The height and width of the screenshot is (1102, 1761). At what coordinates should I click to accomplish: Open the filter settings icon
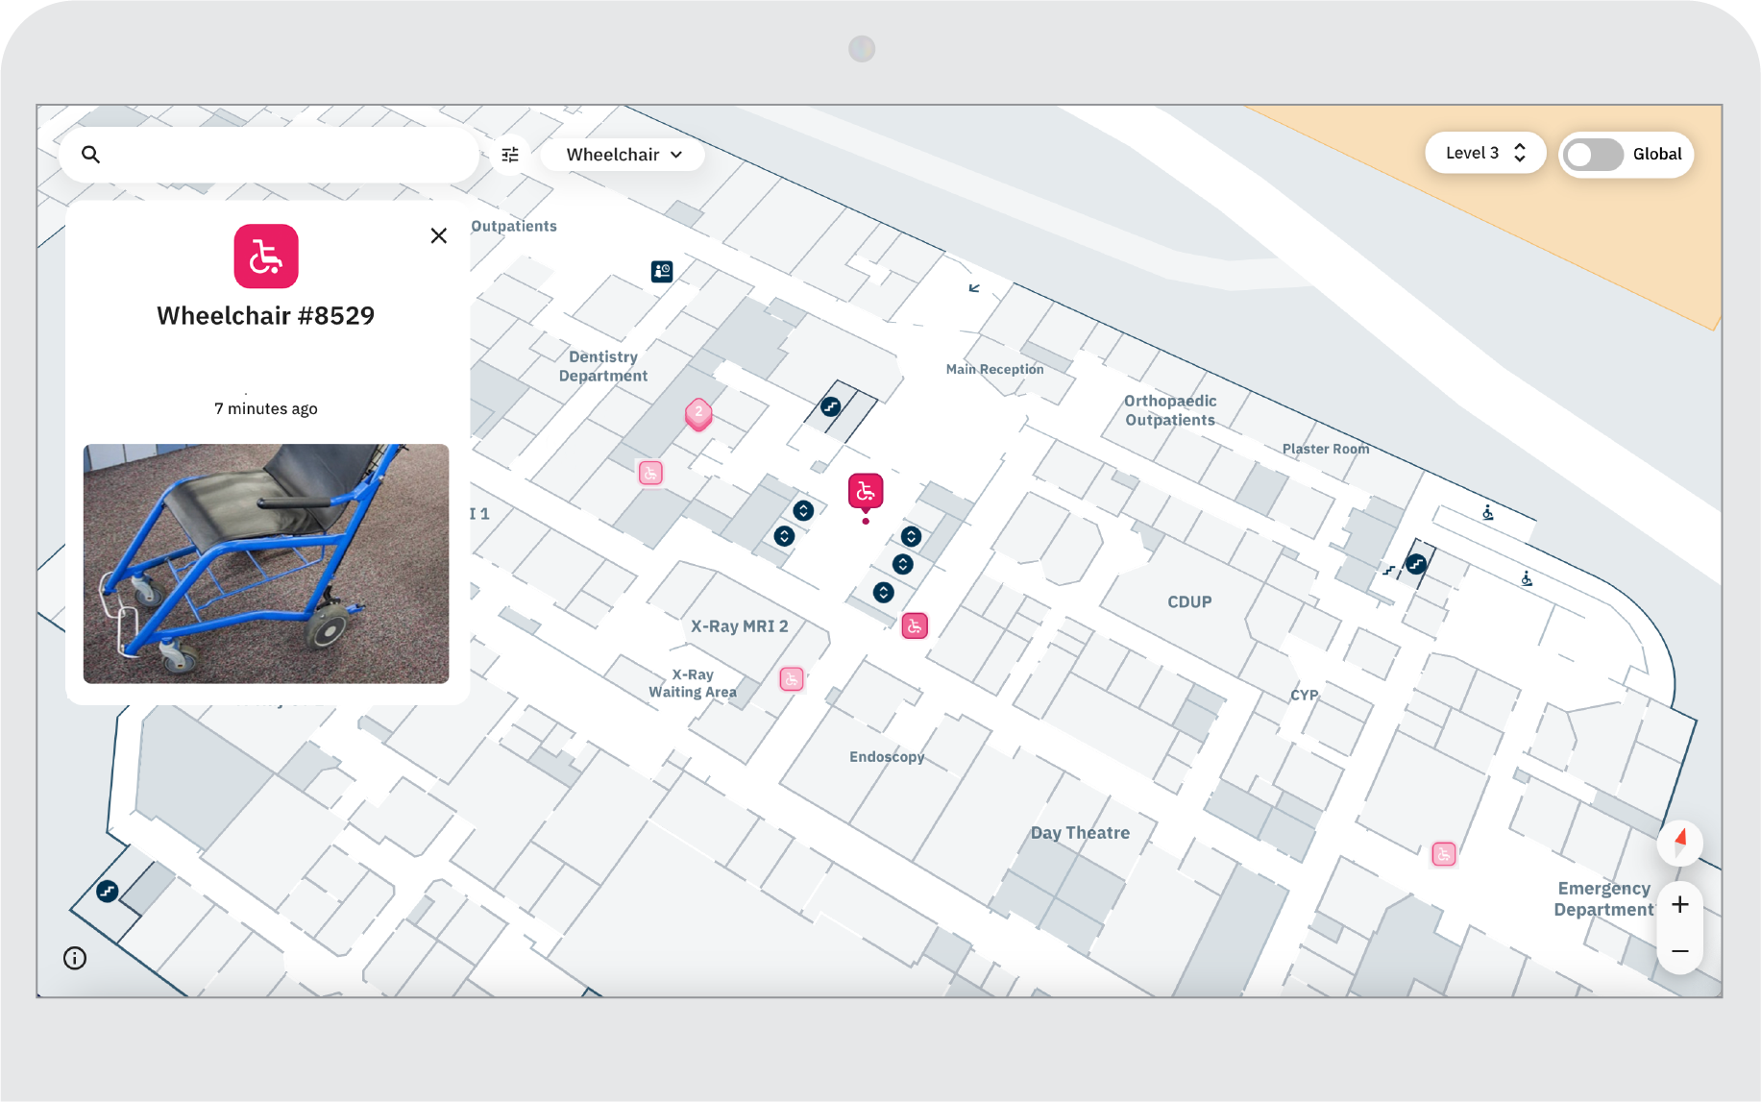[x=510, y=155]
